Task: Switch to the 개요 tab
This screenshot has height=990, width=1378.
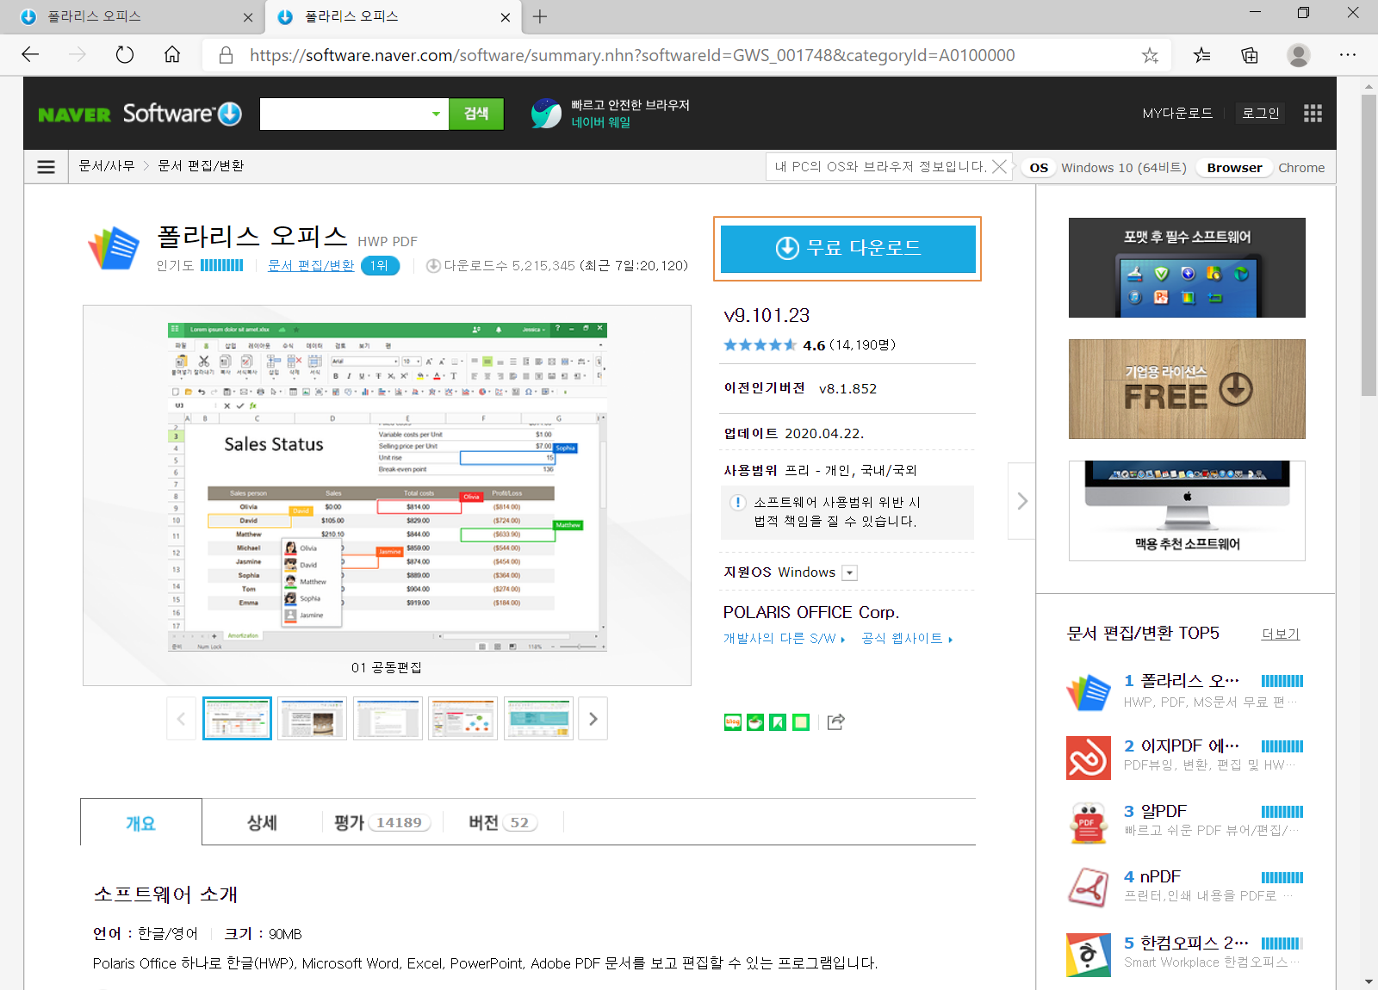Action: click(141, 823)
